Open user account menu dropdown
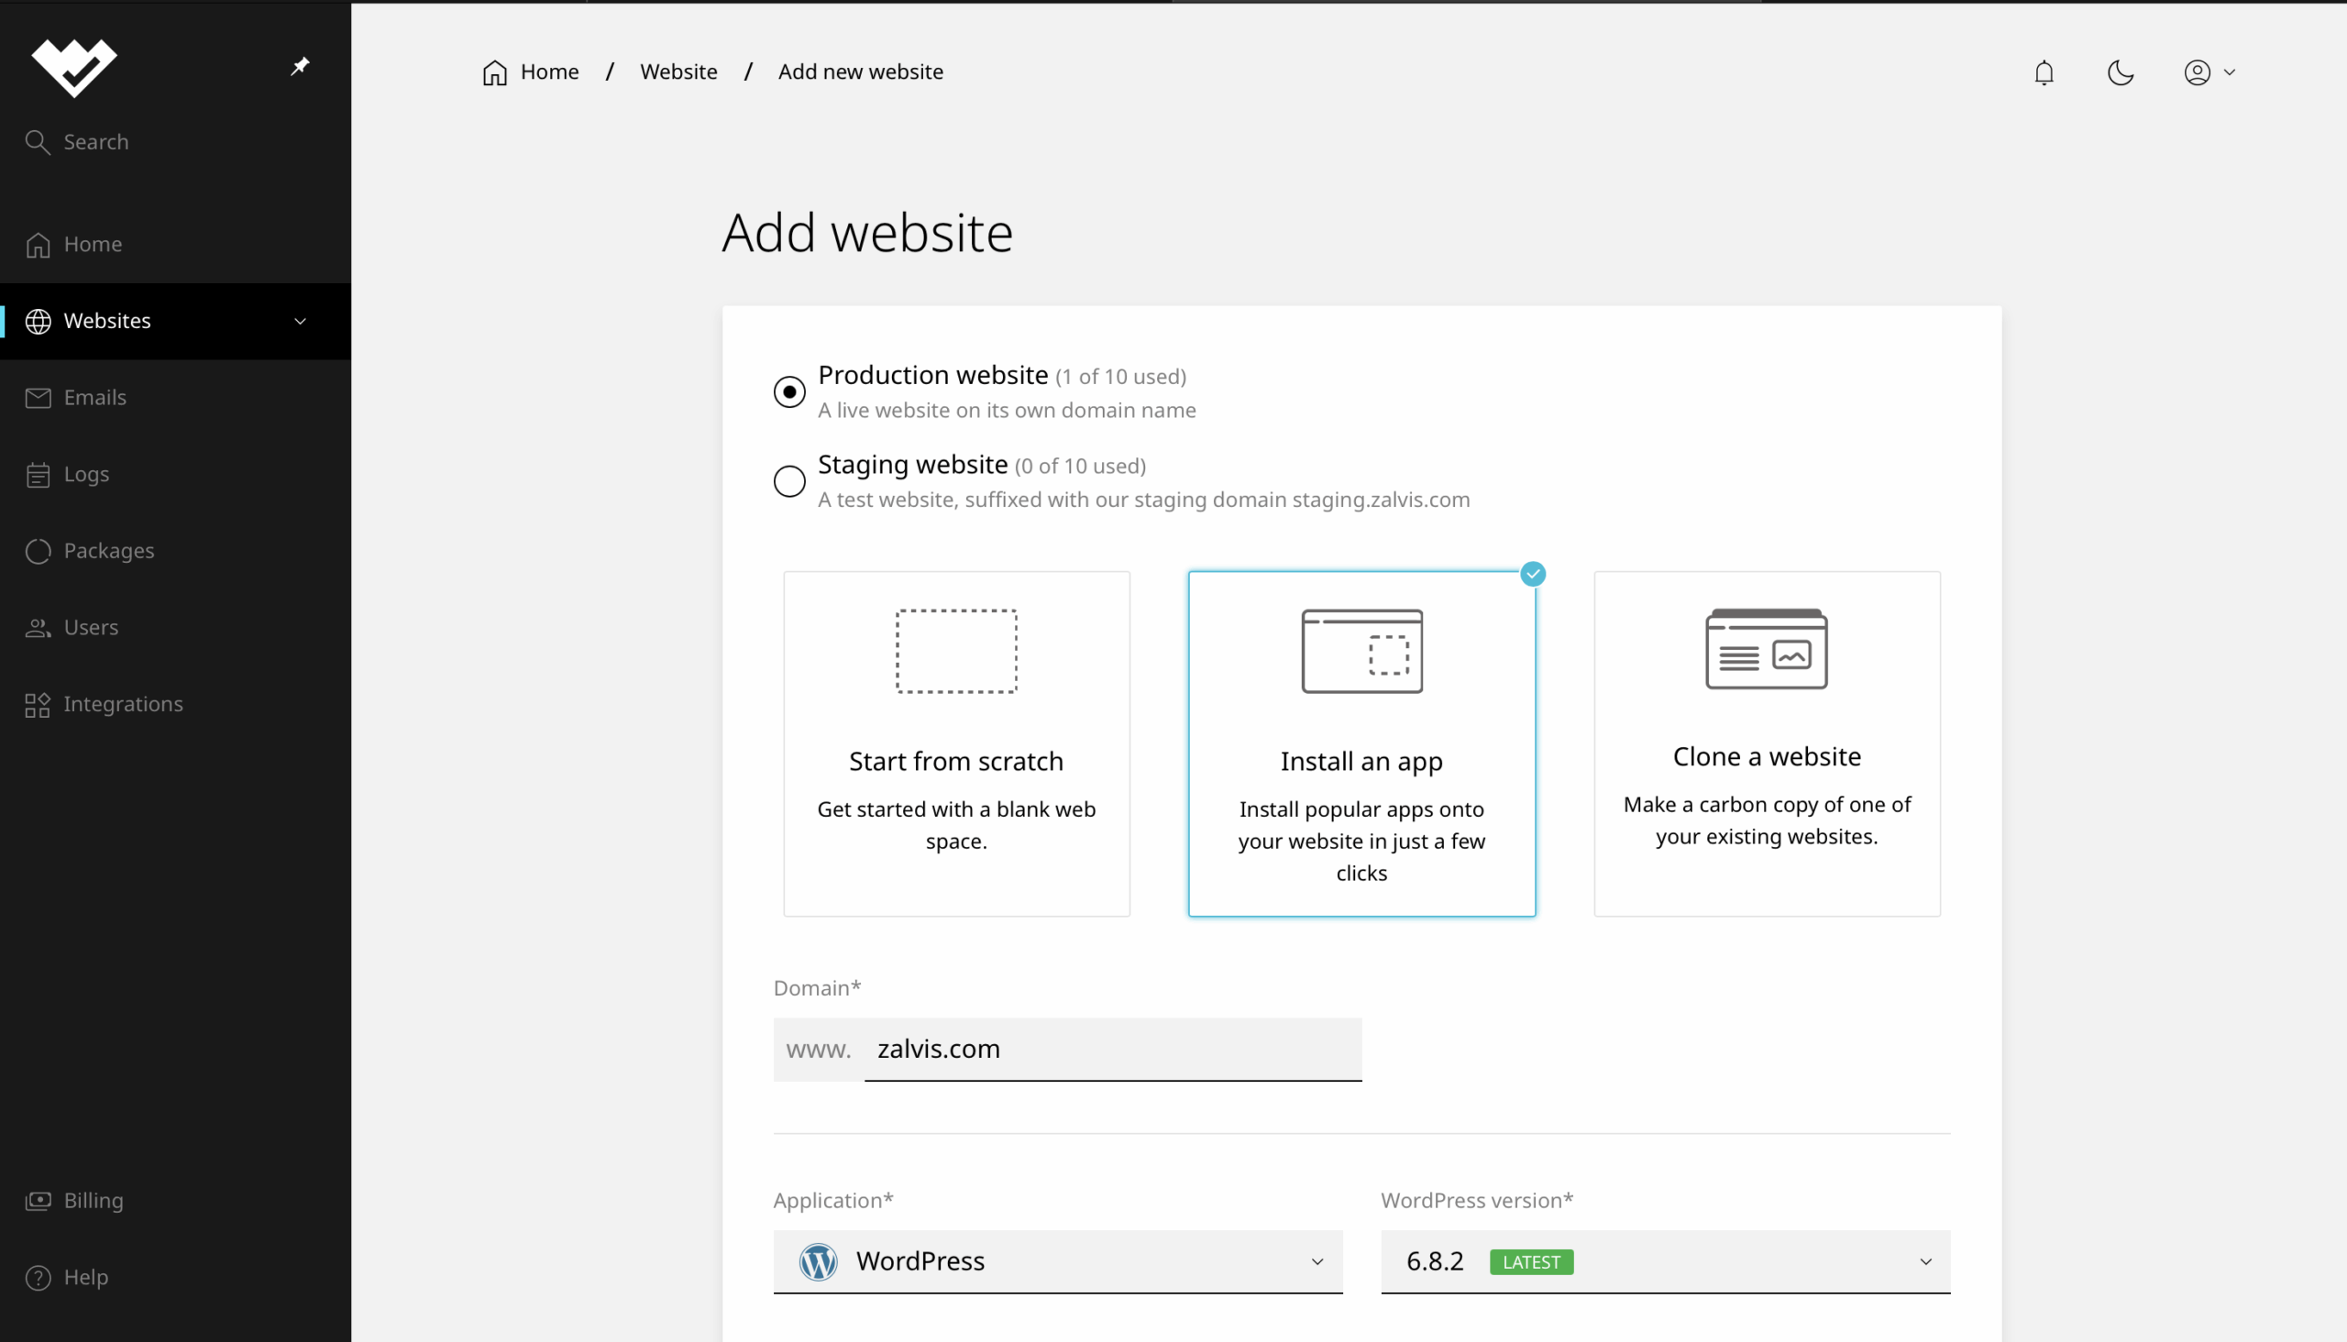Screen dimensions: 2347x1342 pos(2208,72)
